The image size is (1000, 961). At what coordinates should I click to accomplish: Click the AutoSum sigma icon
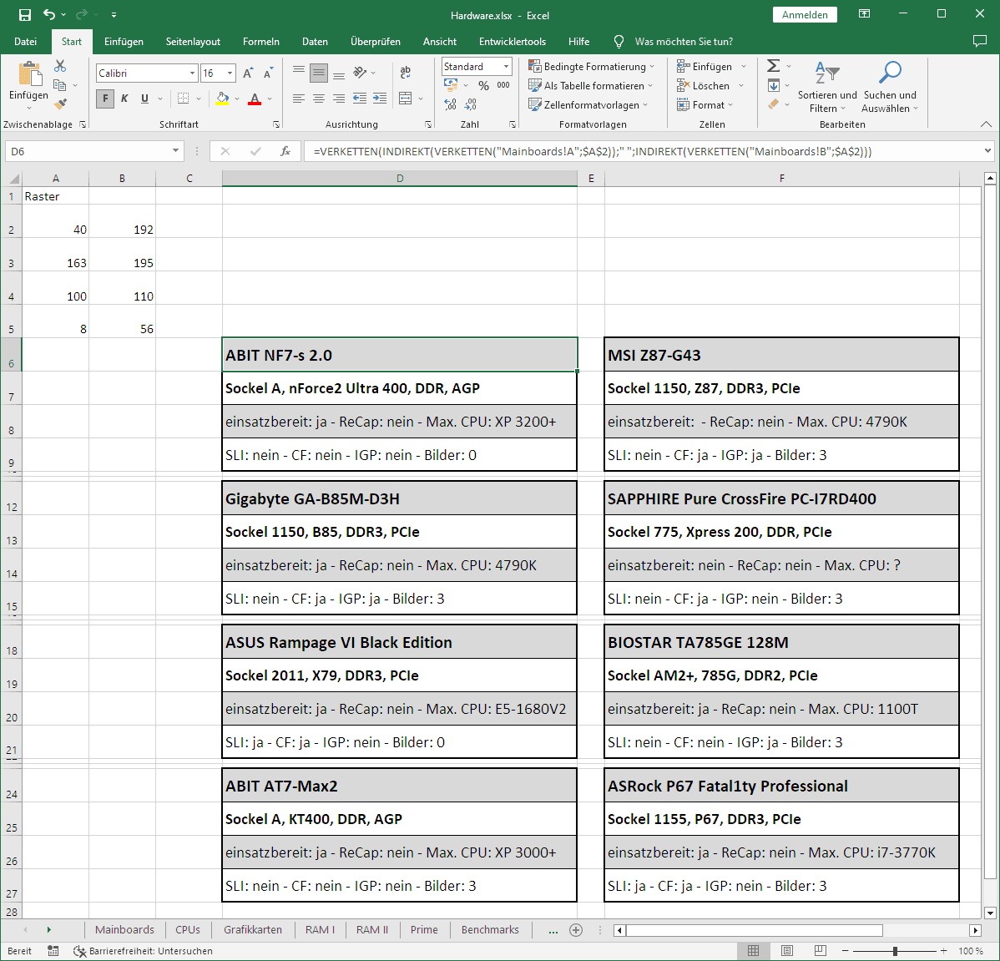pyautogui.click(x=773, y=66)
